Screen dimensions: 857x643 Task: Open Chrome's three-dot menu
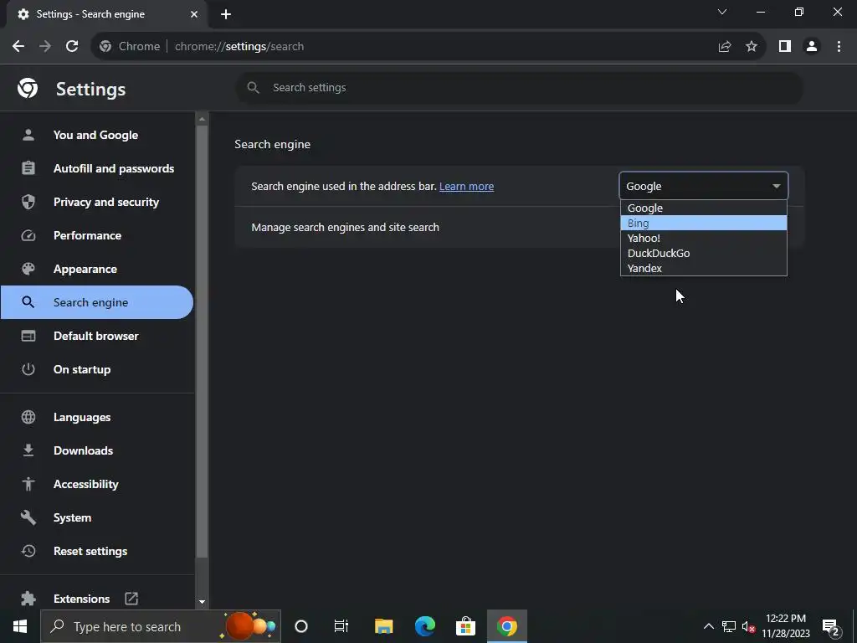(839, 47)
